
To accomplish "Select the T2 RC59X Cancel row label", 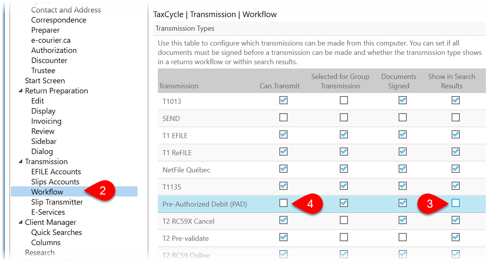I will pos(188,221).
